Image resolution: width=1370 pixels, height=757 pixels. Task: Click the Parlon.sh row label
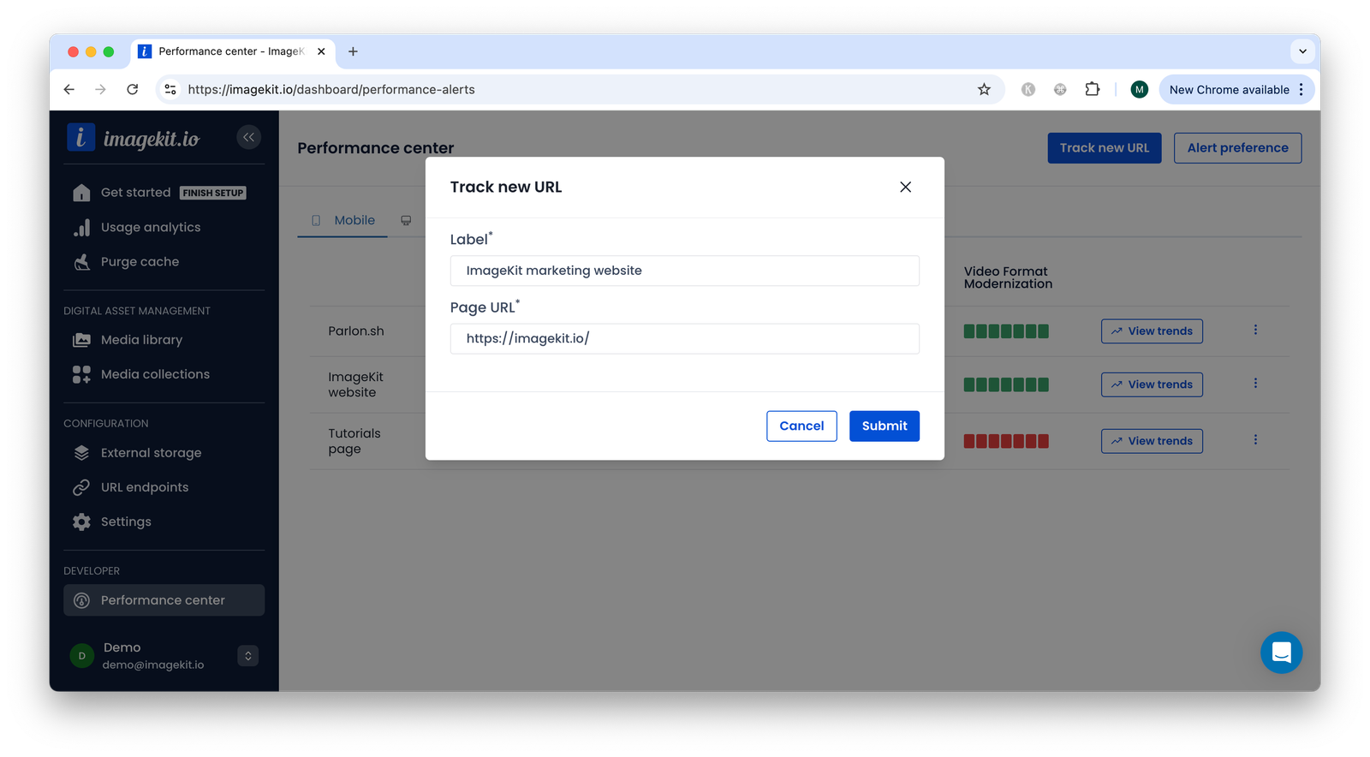(356, 331)
